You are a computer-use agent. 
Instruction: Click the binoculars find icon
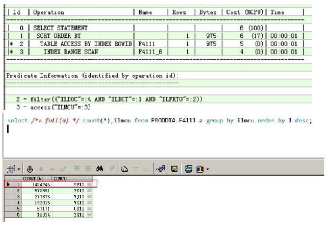(100, 168)
